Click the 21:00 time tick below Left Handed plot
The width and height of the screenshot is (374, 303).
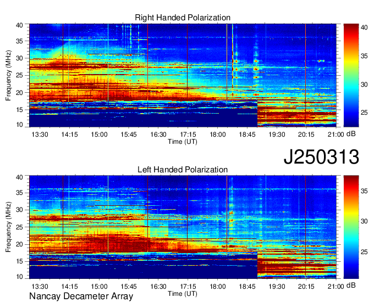tap(336, 287)
